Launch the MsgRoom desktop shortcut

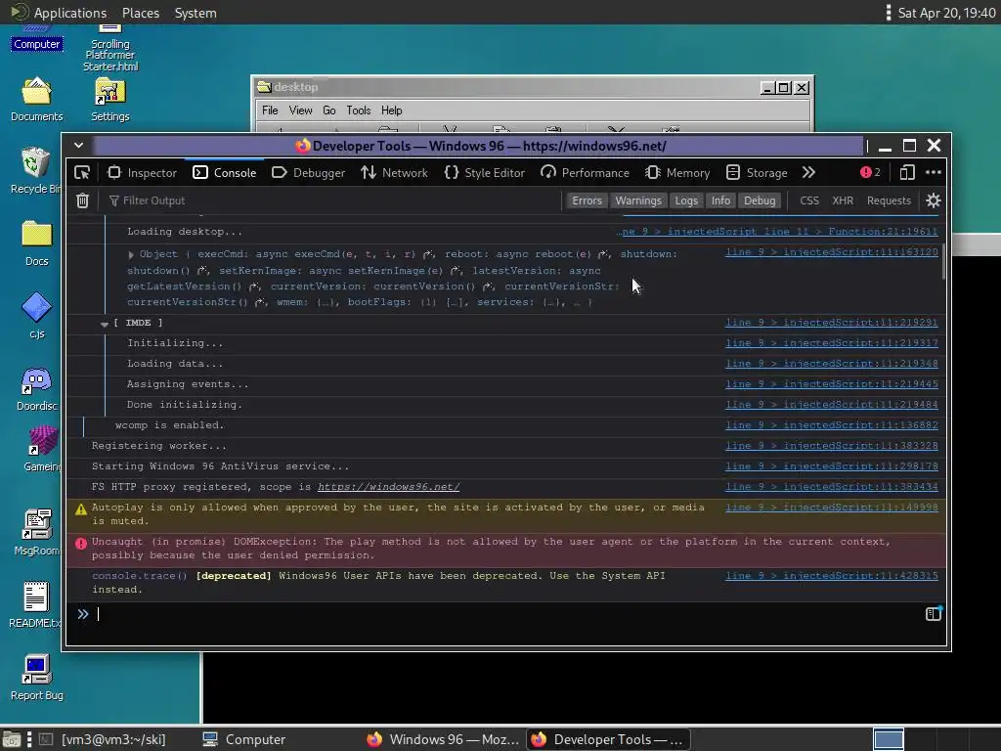(x=36, y=533)
